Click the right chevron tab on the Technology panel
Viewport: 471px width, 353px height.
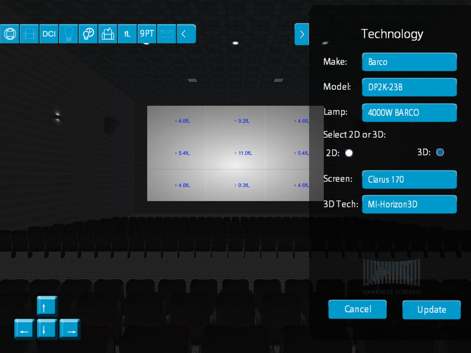click(302, 34)
